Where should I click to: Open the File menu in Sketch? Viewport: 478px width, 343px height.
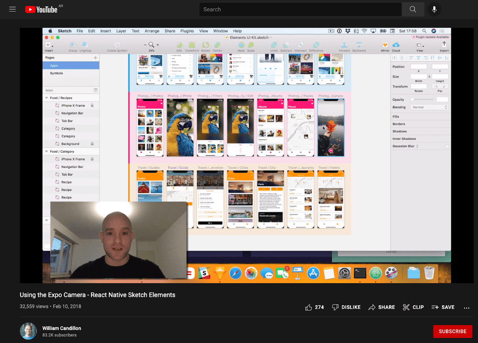point(80,31)
